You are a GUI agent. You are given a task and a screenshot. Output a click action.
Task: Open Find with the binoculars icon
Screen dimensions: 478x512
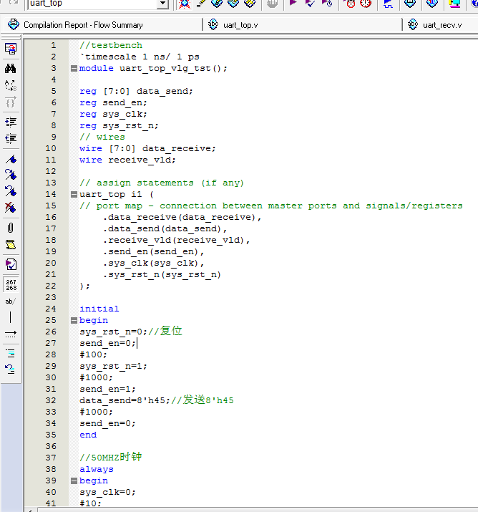11,68
